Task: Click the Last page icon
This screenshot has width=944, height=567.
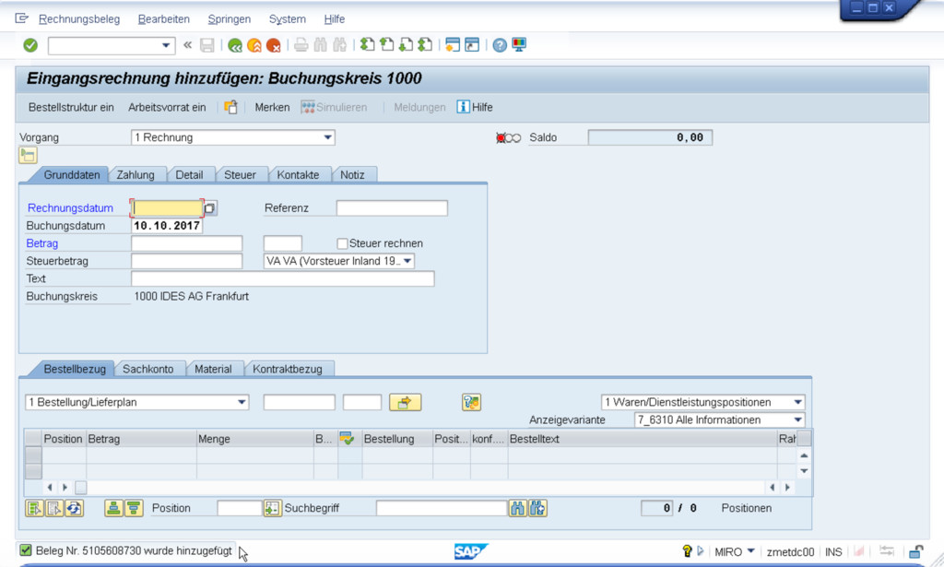Action: (425, 44)
